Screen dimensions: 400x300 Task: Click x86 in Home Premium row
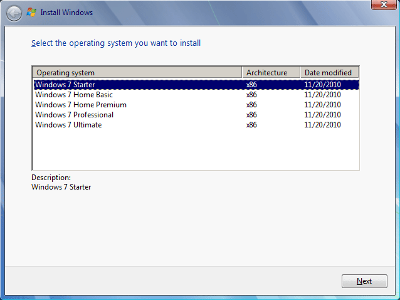(251, 105)
